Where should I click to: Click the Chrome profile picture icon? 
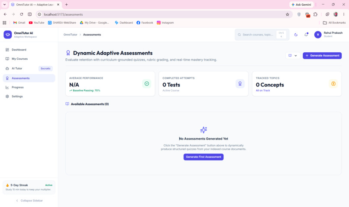(x=336, y=14)
